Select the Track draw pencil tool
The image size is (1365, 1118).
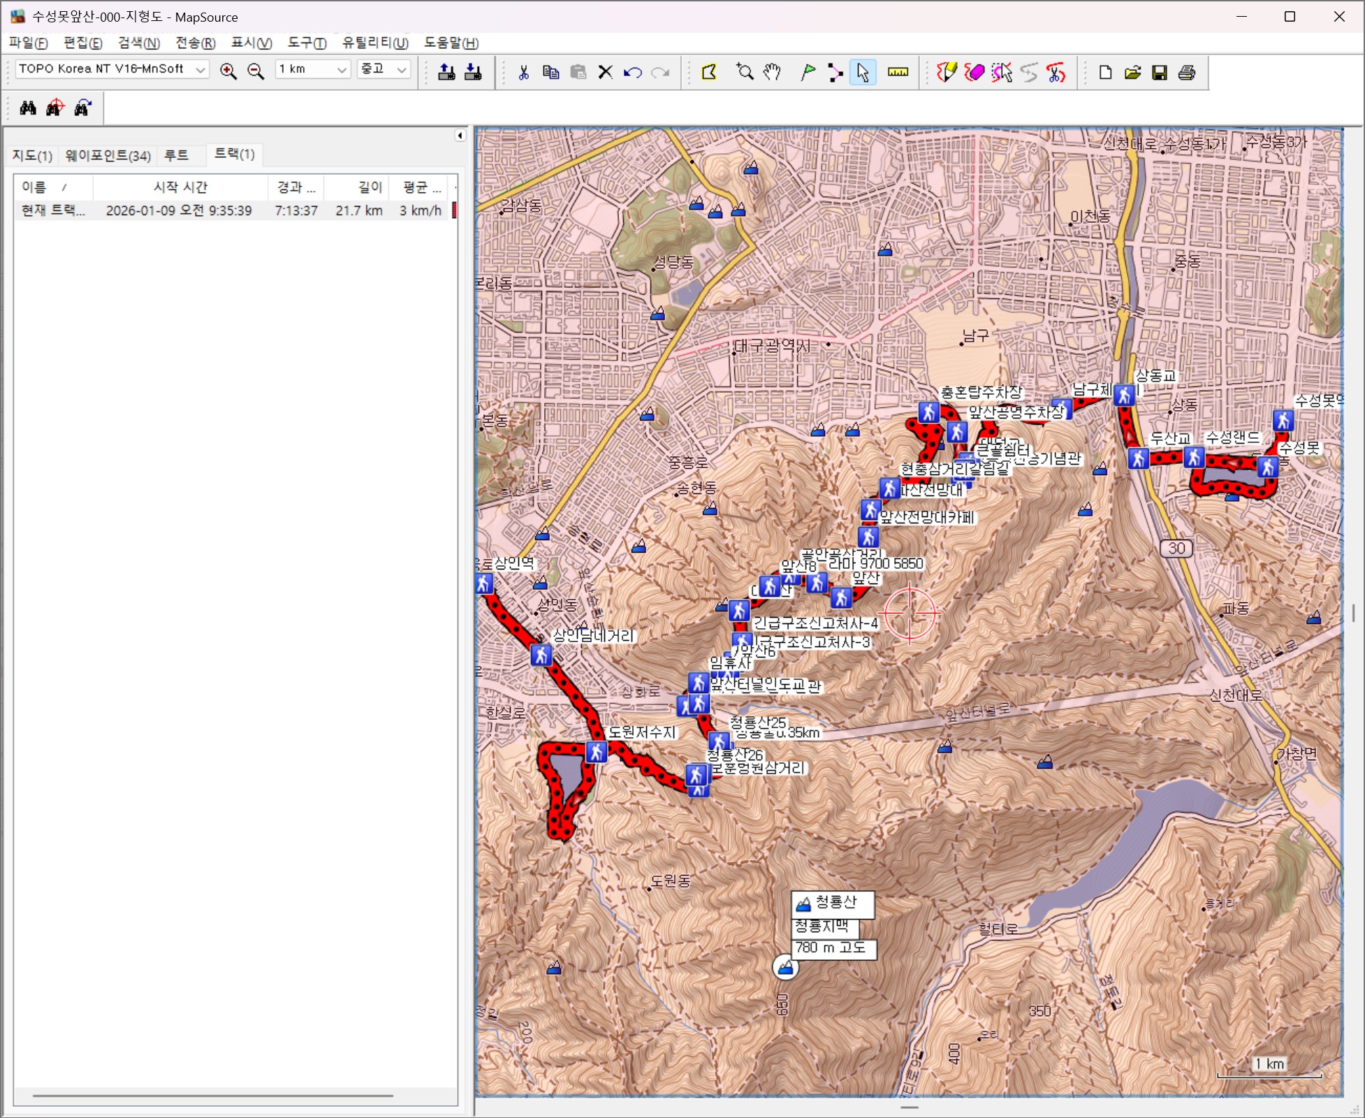947,72
